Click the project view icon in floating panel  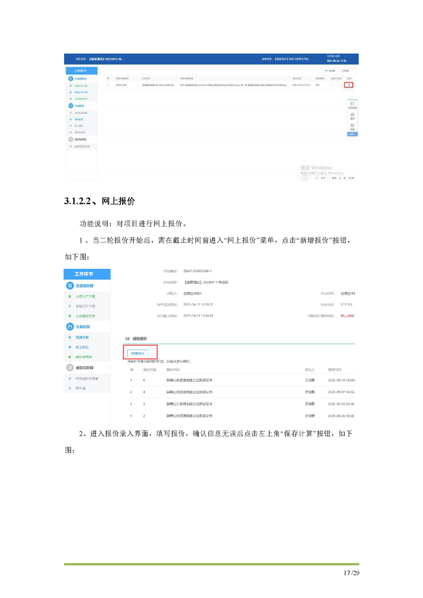point(352,104)
